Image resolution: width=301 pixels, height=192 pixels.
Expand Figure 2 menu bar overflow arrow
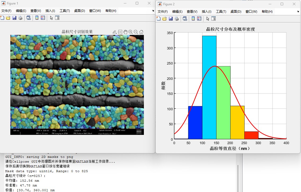click(298, 12)
